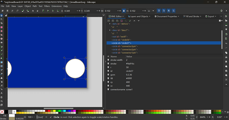Expand the desc1 node in XML tree
This screenshot has height=120, width=229.
pos(110,30)
